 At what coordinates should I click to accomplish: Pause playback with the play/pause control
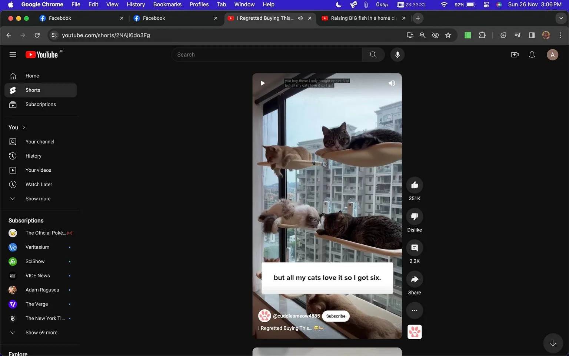(263, 83)
